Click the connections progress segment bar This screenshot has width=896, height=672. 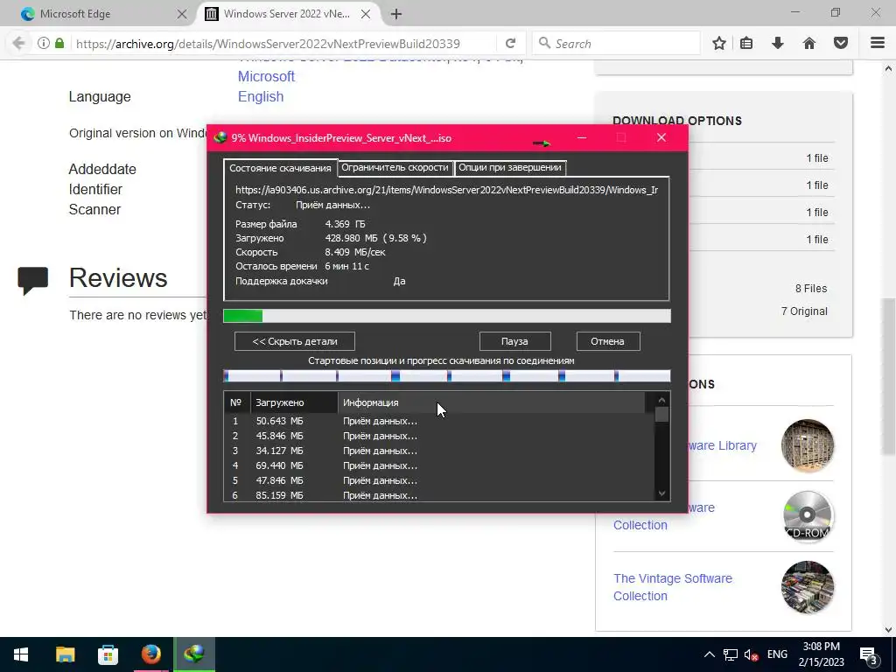(x=447, y=376)
